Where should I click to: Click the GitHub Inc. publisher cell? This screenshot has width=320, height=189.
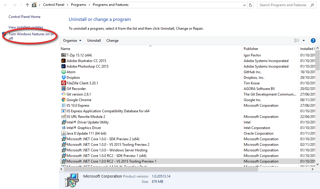point(253,72)
